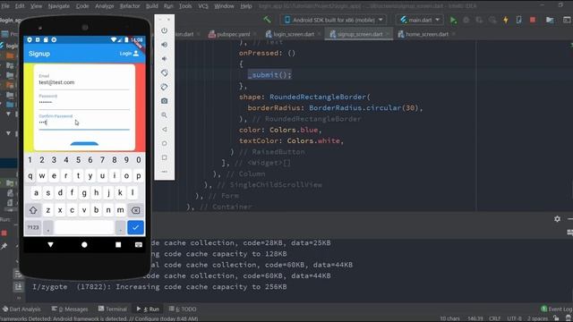Open TODO tool window
The height and width of the screenshot is (322, 573).
[183, 309]
